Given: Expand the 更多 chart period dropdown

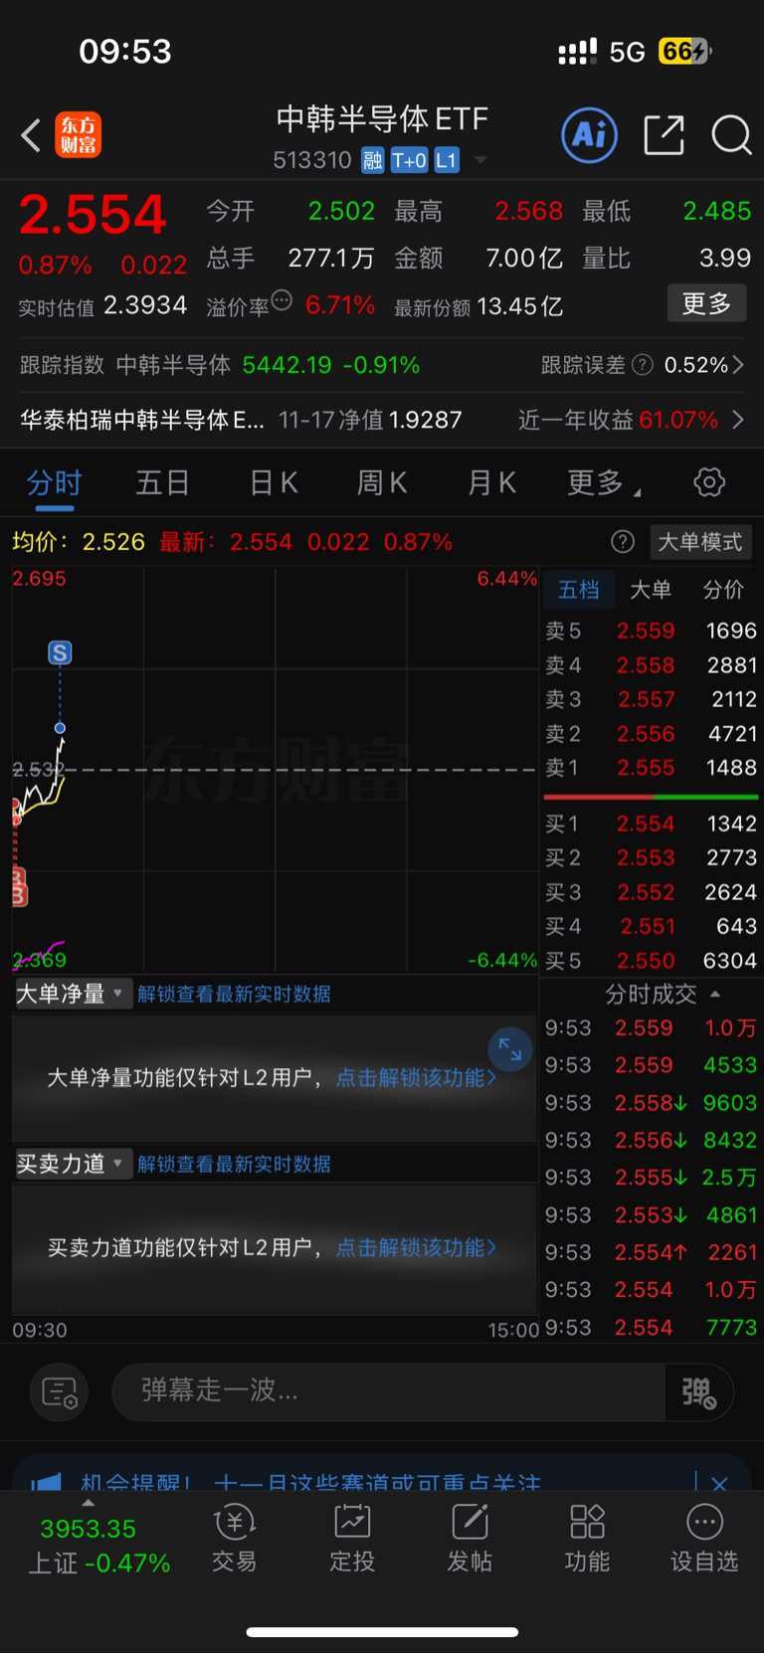Looking at the screenshot, I should click(x=604, y=483).
